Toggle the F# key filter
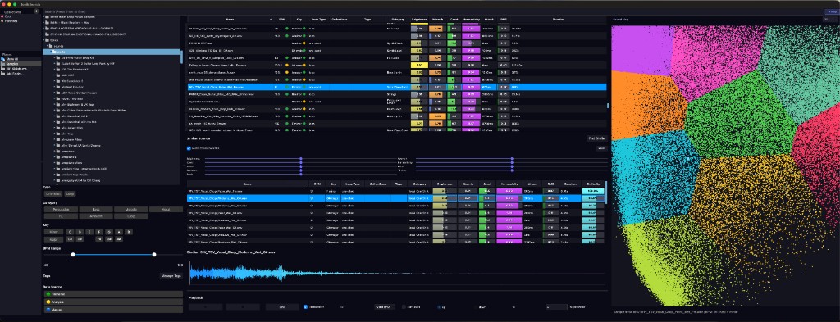 pos(99,239)
